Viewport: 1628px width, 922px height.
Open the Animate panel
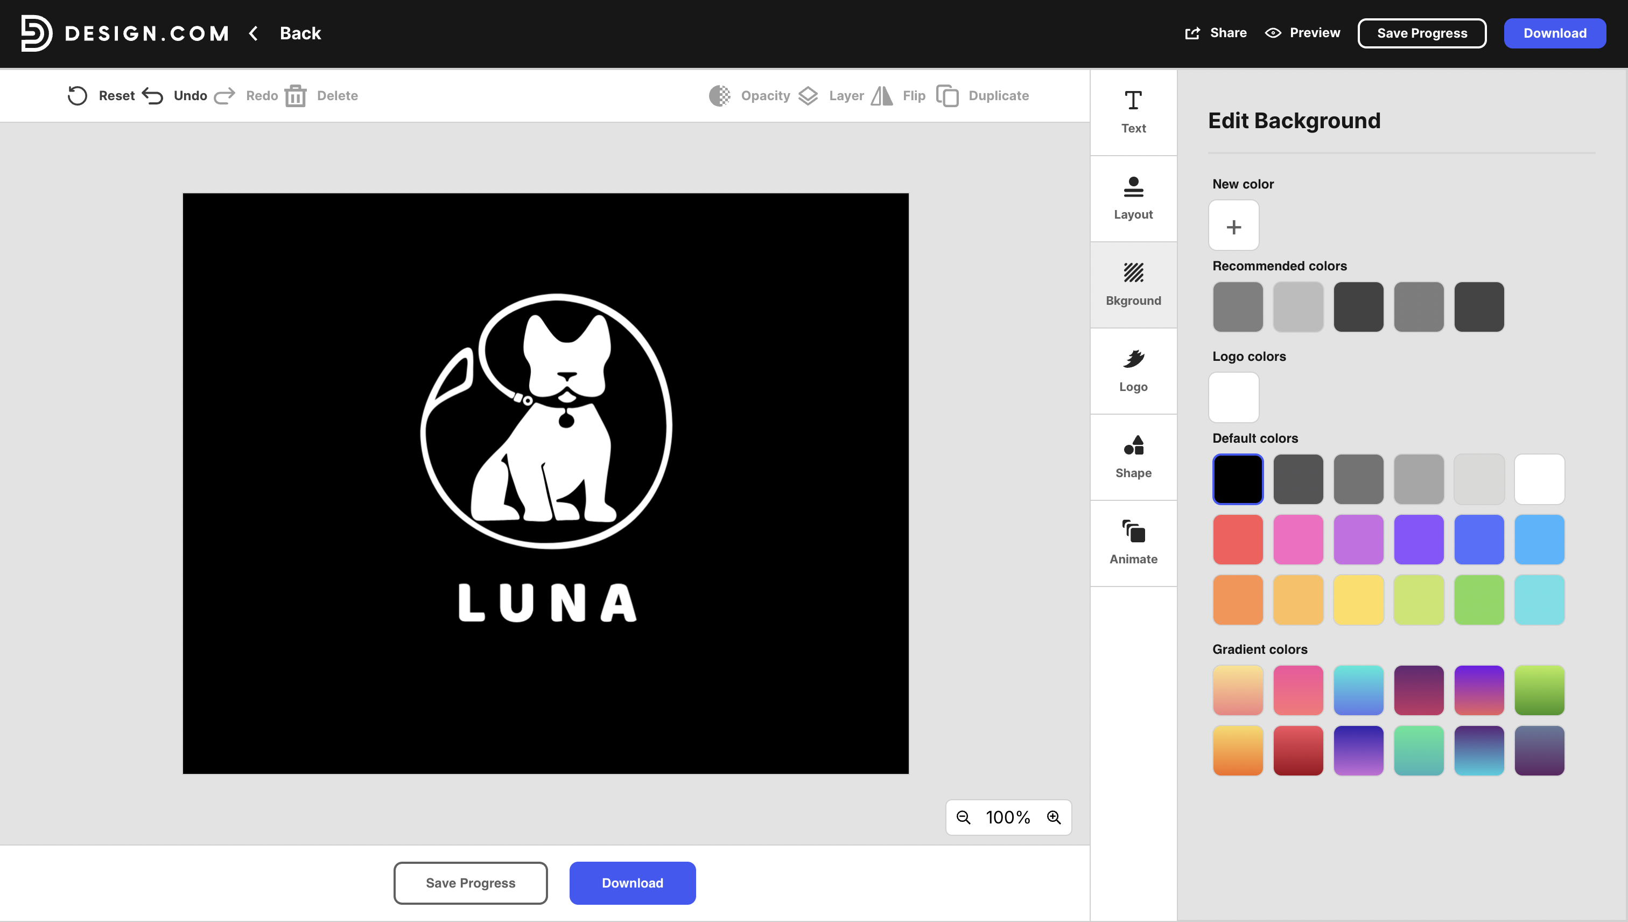click(1134, 543)
